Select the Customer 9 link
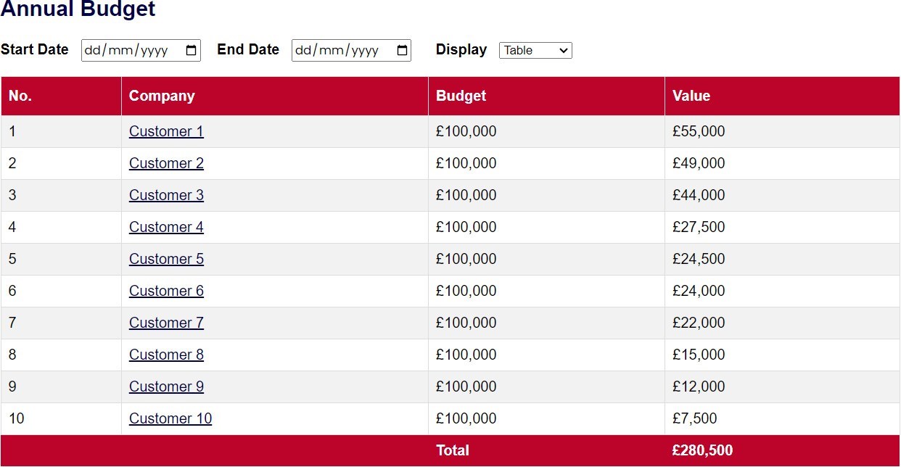 (x=166, y=387)
